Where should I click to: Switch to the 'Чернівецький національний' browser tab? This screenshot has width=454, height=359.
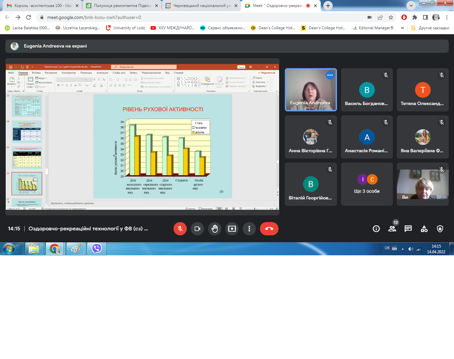coord(202,6)
